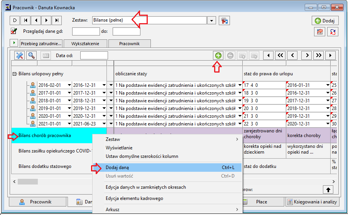Click user icon of the 2021-01-01 row
348x215 pixels.
point(33,124)
